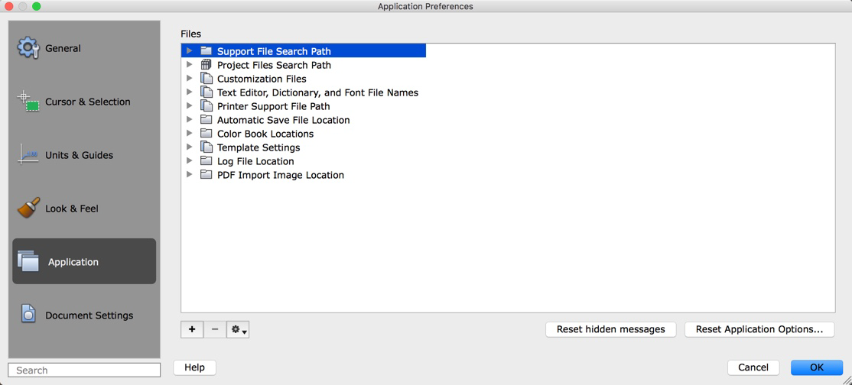This screenshot has width=852, height=385.
Task: Select PDF Import Image Location item
Action: (x=280, y=175)
